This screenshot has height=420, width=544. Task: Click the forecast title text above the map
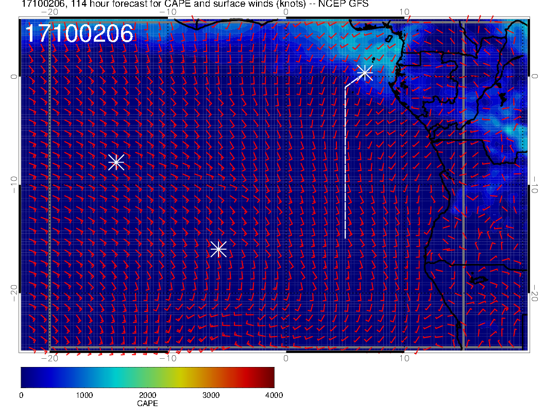click(x=195, y=5)
